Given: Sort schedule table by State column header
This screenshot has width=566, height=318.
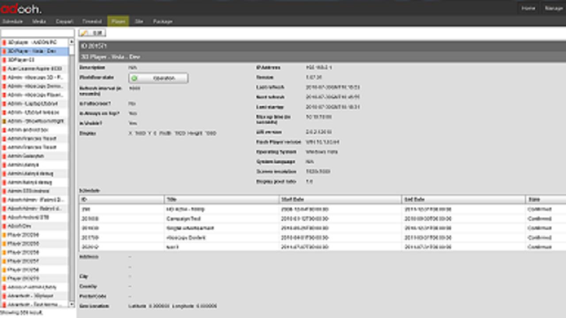Looking at the screenshot, I should [x=546, y=200].
